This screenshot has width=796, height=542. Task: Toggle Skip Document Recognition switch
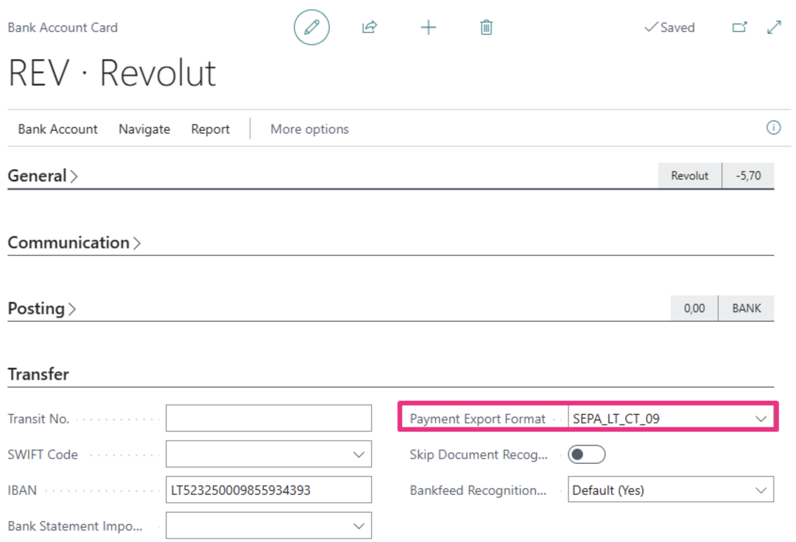click(x=586, y=454)
